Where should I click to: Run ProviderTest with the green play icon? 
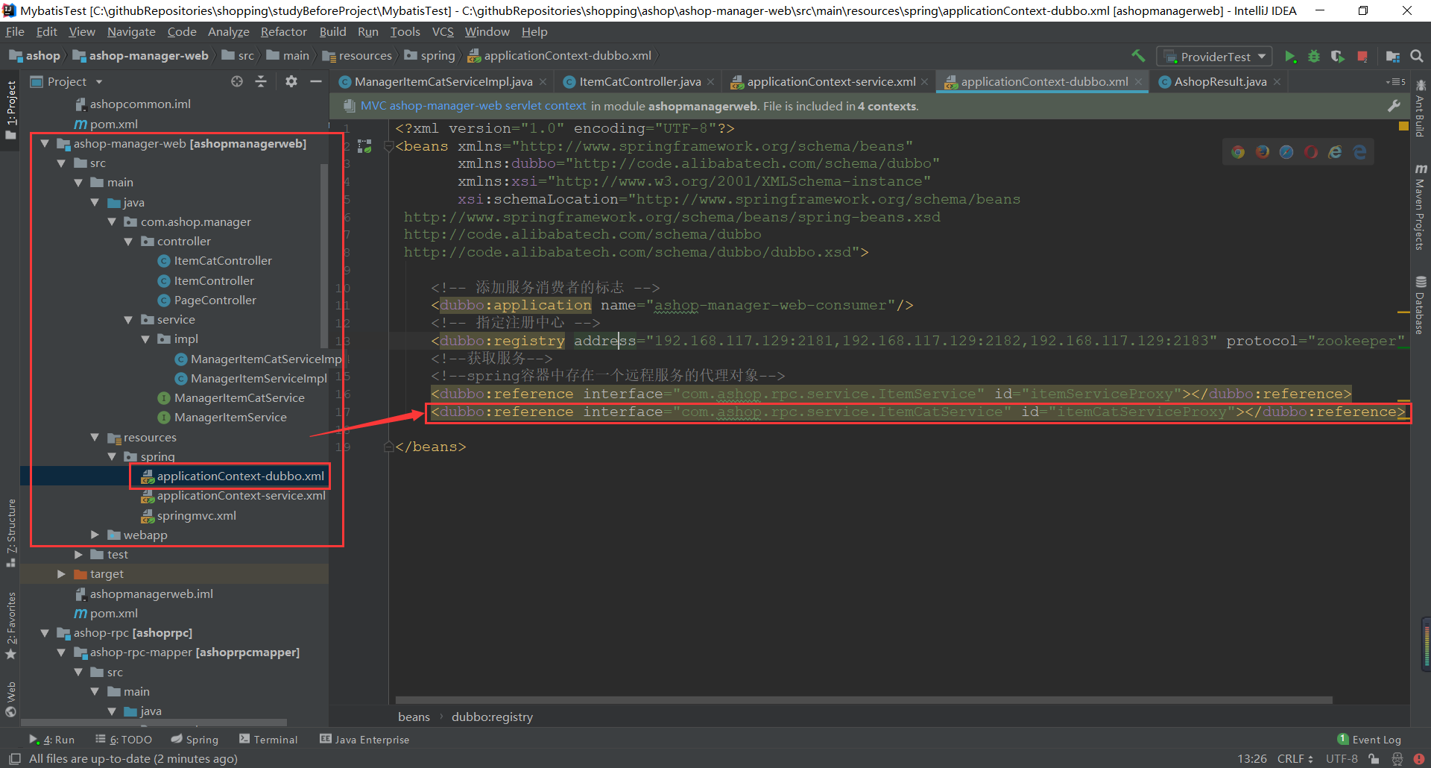(x=1290, y=57)
